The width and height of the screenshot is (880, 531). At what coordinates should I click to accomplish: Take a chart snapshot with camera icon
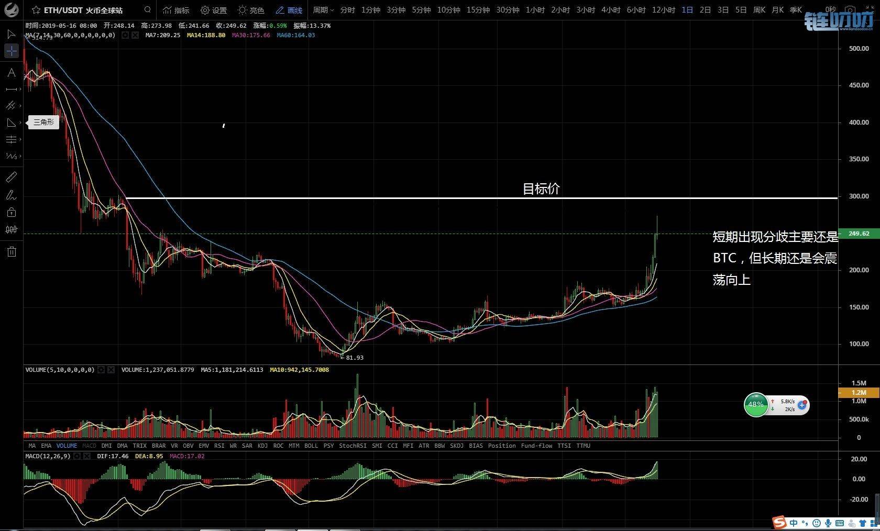(x=850, y=10)
